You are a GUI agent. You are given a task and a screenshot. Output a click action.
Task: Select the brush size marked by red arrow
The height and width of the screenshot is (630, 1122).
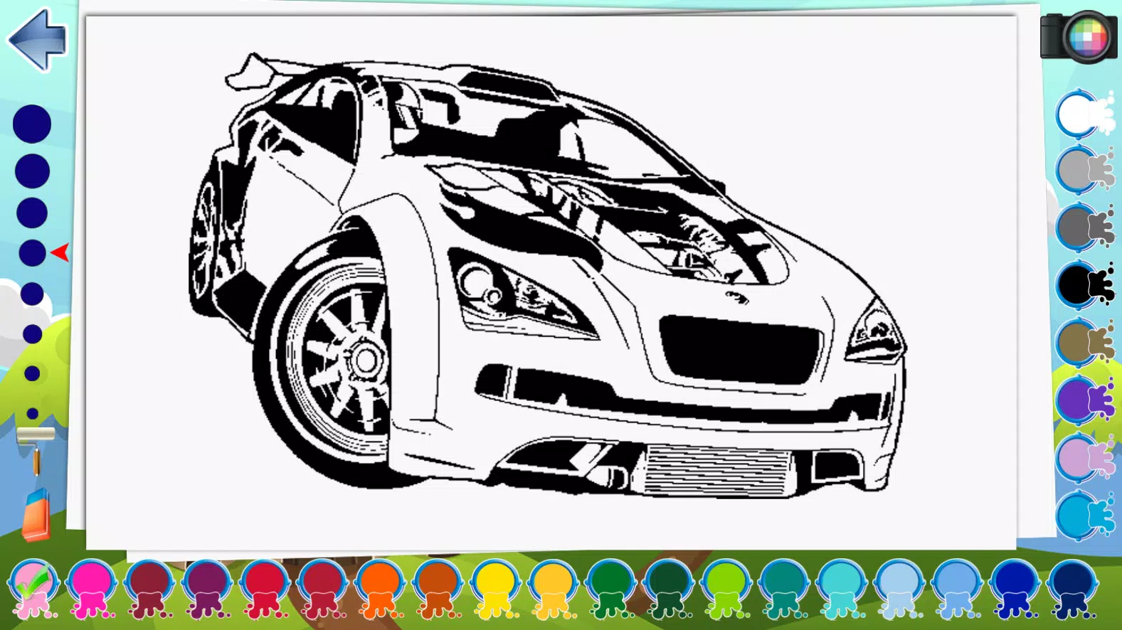[32, 252]
